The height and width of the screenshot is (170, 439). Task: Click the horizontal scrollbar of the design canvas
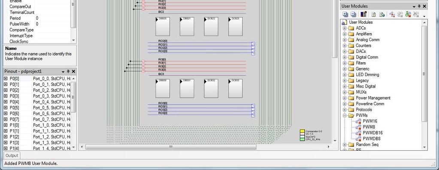click(205, 147)
